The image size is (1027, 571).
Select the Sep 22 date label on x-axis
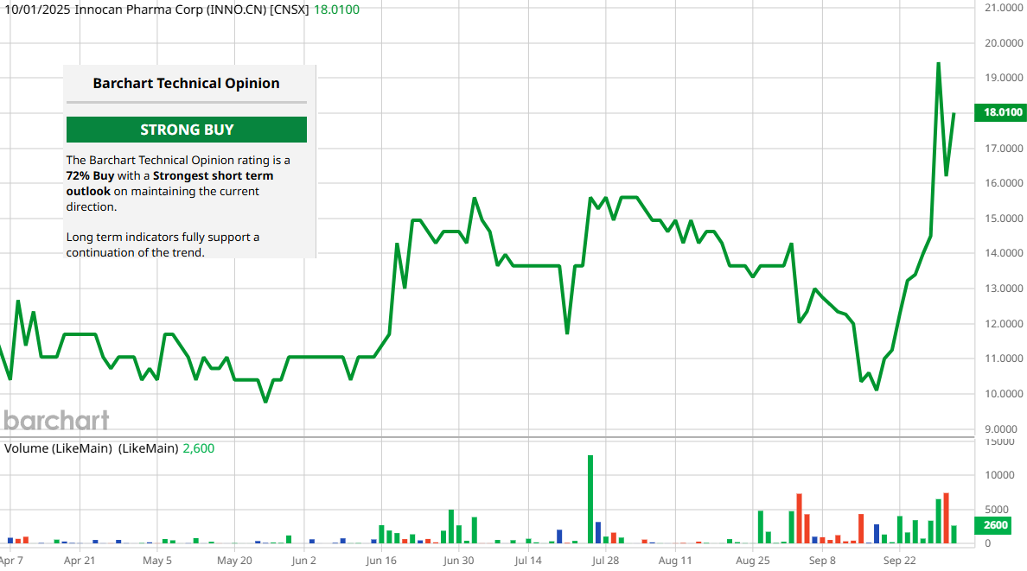[x=899, y=560]
